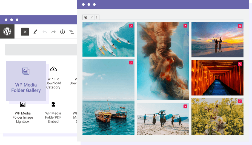Viewport: 252px width, 145px height.
Task: Click the WP Media FolderPDF Embed icon
Action: click(53, 104)
